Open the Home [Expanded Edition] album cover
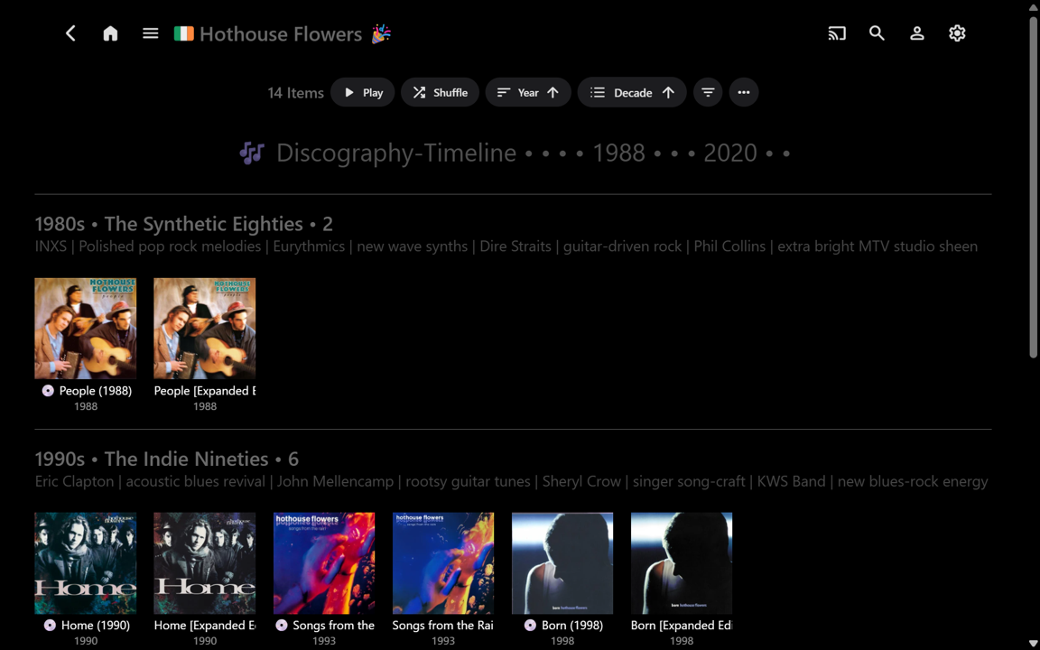This screenshot has width=1040, height=650. 204,563
